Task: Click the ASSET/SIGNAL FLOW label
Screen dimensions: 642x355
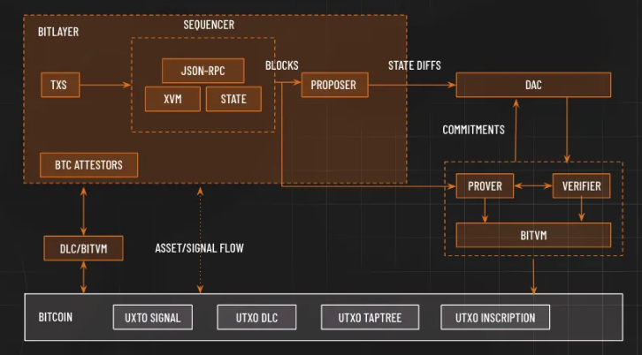Action: click(x=199, y=248)
